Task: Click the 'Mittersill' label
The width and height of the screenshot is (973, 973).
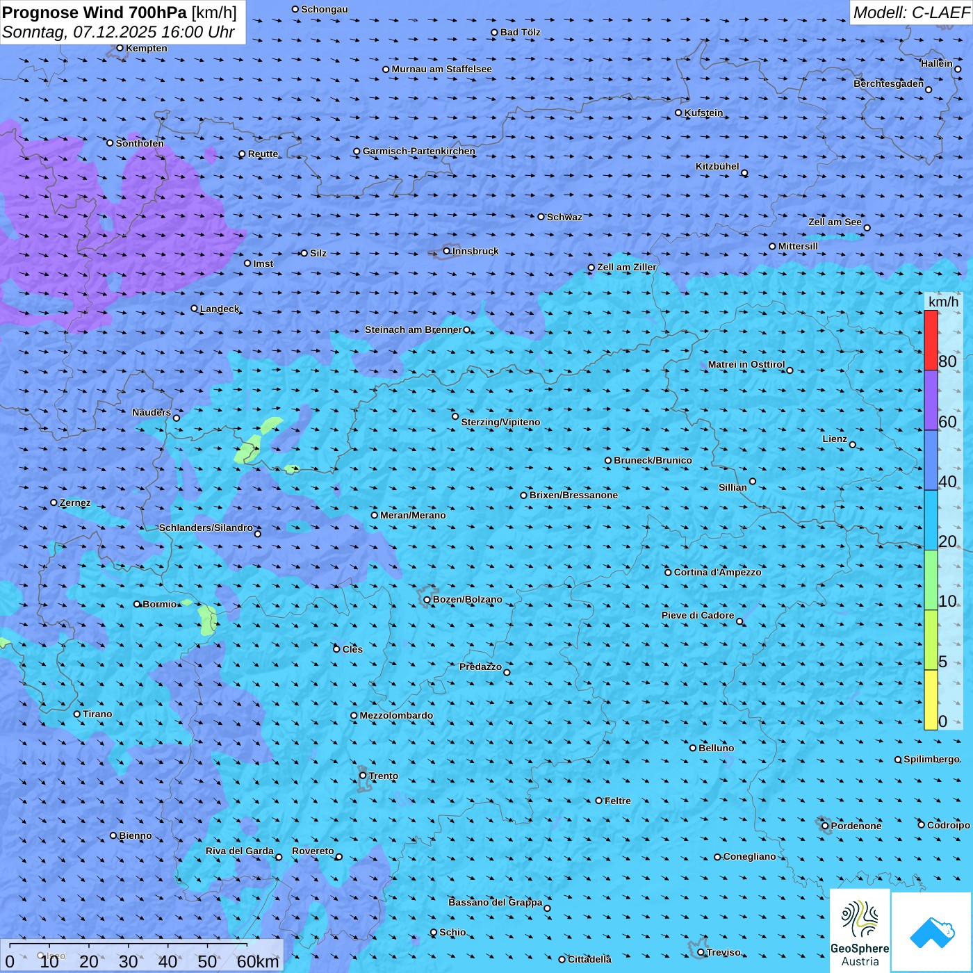Action: click(798, 246)
